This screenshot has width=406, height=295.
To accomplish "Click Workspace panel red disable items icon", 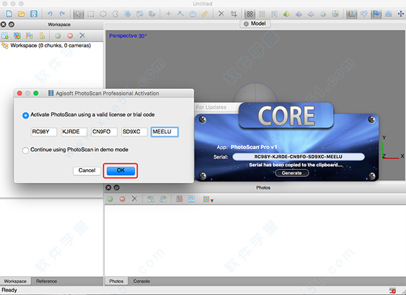I will point(70,36).
